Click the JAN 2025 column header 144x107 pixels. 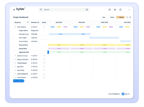click(59, 22)
